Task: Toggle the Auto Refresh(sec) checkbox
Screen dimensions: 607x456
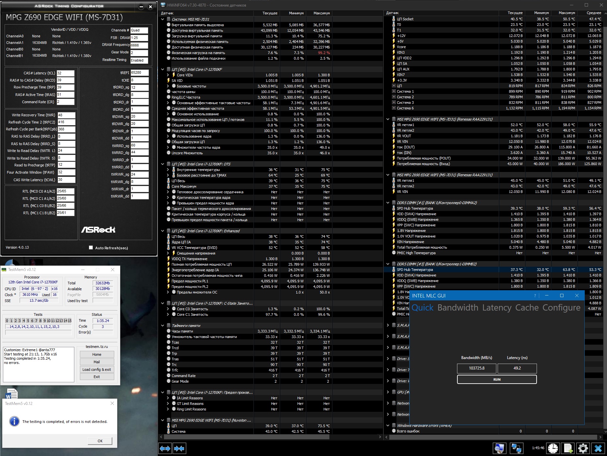Action: [x=91, y=248]
